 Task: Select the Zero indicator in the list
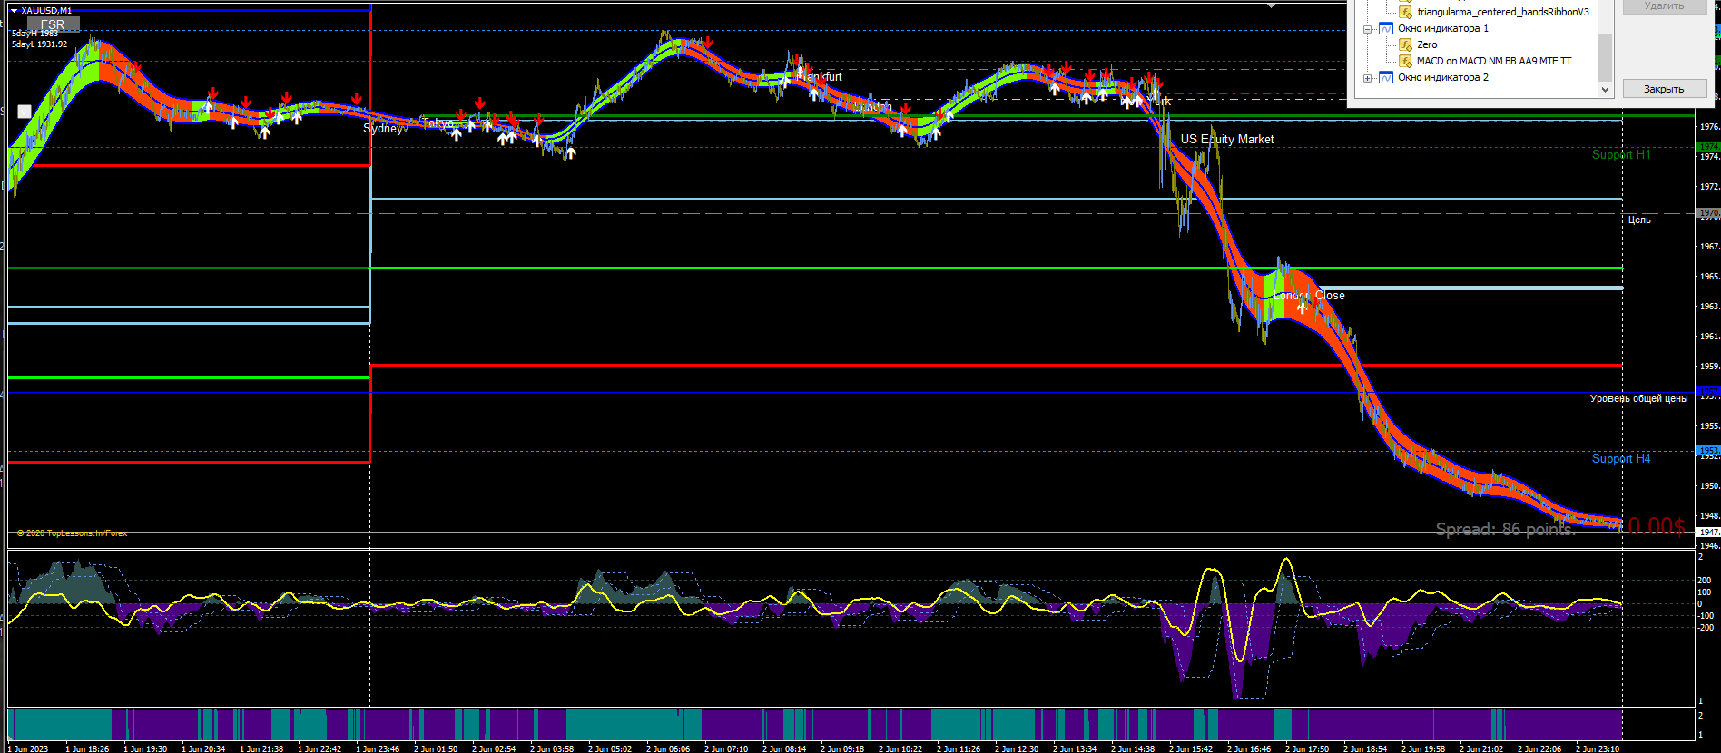1427,45
